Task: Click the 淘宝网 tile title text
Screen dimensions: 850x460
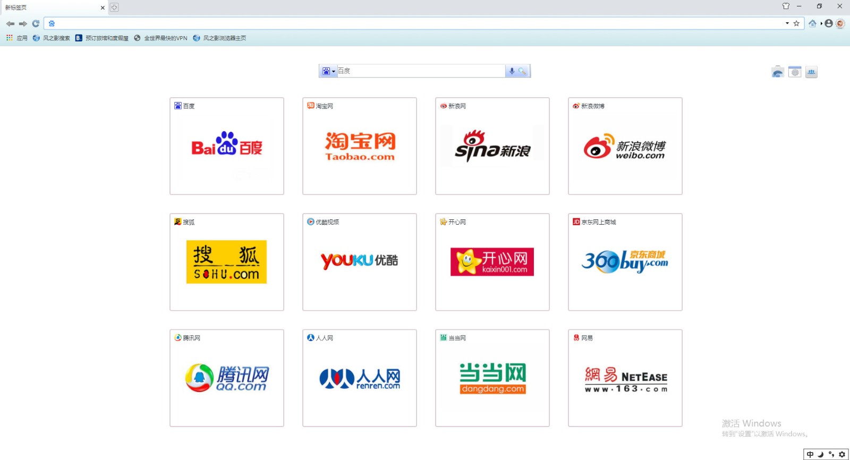Action: tap(324, 106)
